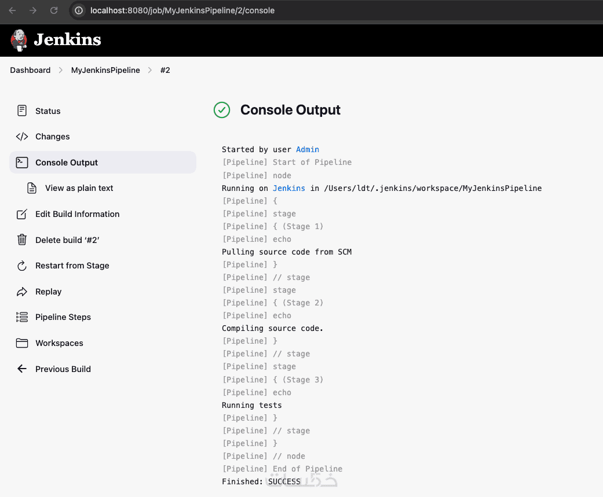
Task: Expand the chevron after Dashboard breadcrumb
Action: click(61, 70)
